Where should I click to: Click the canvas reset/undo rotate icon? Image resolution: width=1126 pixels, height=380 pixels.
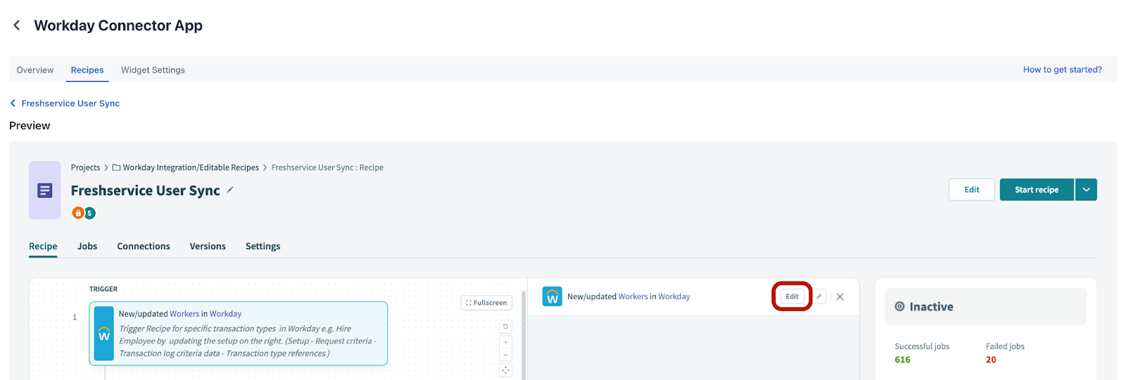click(505, 327)
